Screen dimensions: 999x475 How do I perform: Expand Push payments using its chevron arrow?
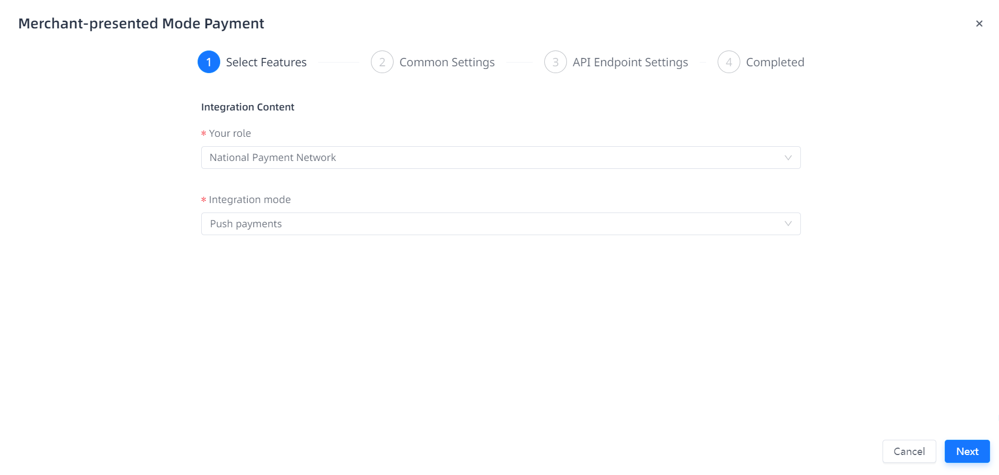click(x=788, y=224)
